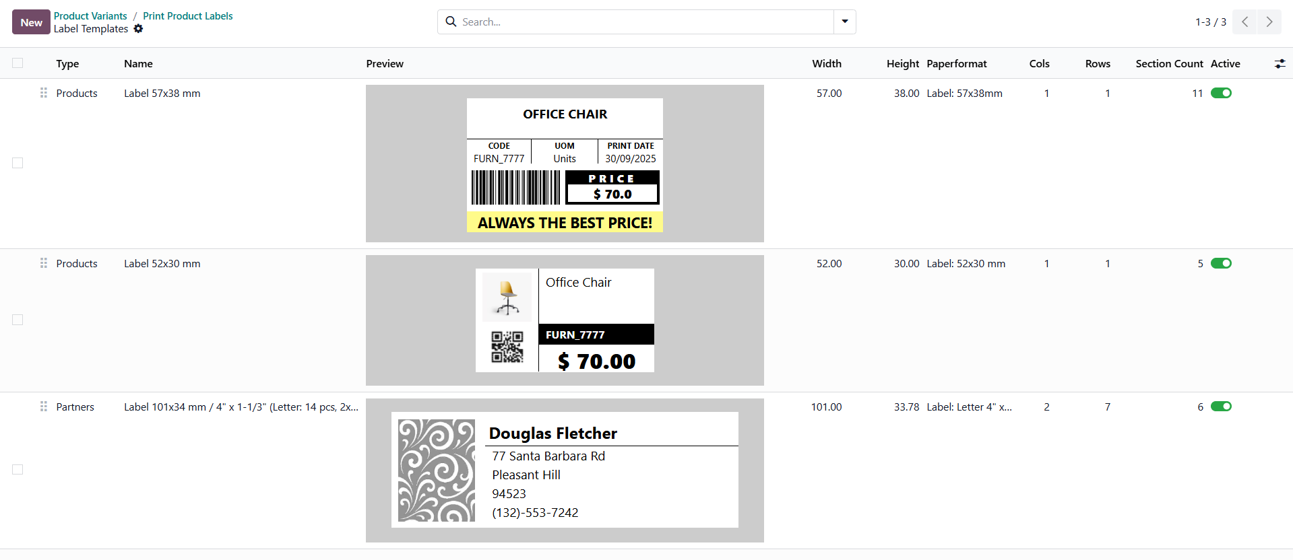Select the Label 52x30 mm row checkbox

(x=18, y=320)
